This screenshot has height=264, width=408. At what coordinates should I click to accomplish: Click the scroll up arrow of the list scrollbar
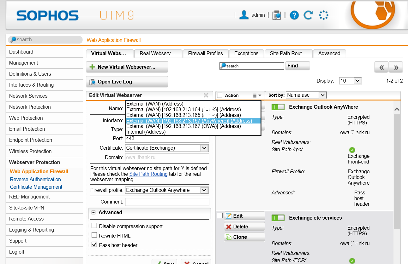coord(397,109)
